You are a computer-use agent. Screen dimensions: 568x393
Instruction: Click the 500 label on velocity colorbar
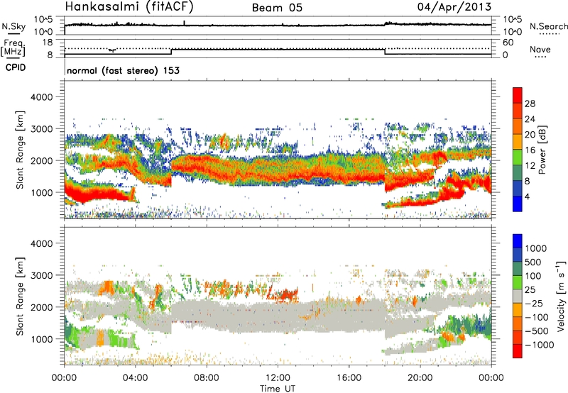[533, 262]
